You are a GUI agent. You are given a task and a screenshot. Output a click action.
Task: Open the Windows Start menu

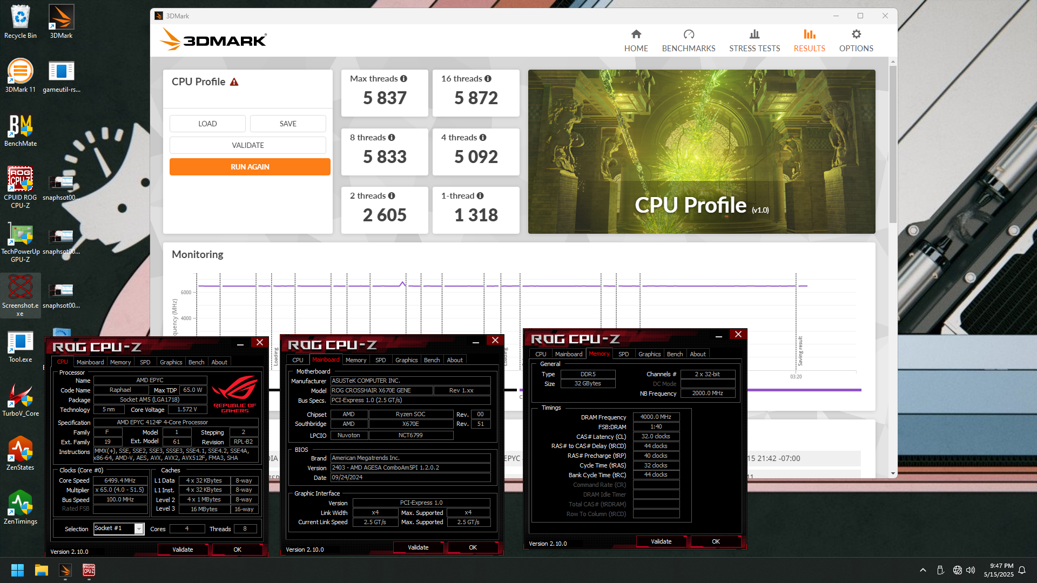pos(17,570)
